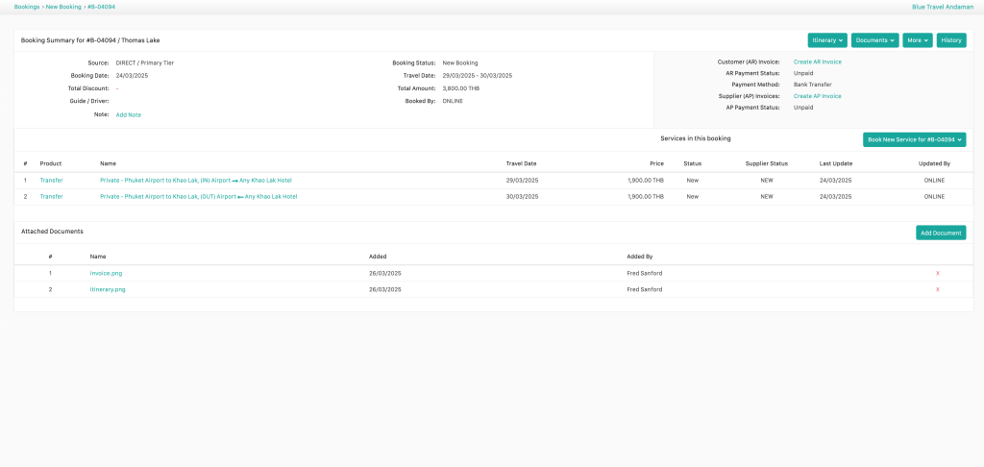Click Add Note link
Screen dimensions: 984x467
[128, 114]
